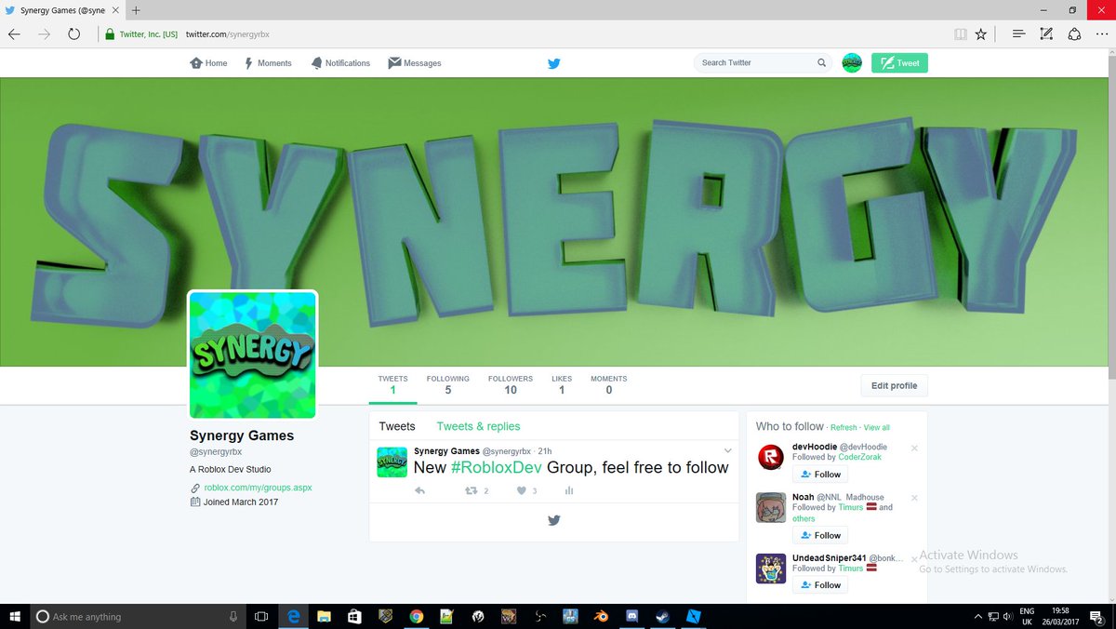Screen dimensions: 1116x629
Task: Click the 'others' link under Noah
Action: point(804,518)
